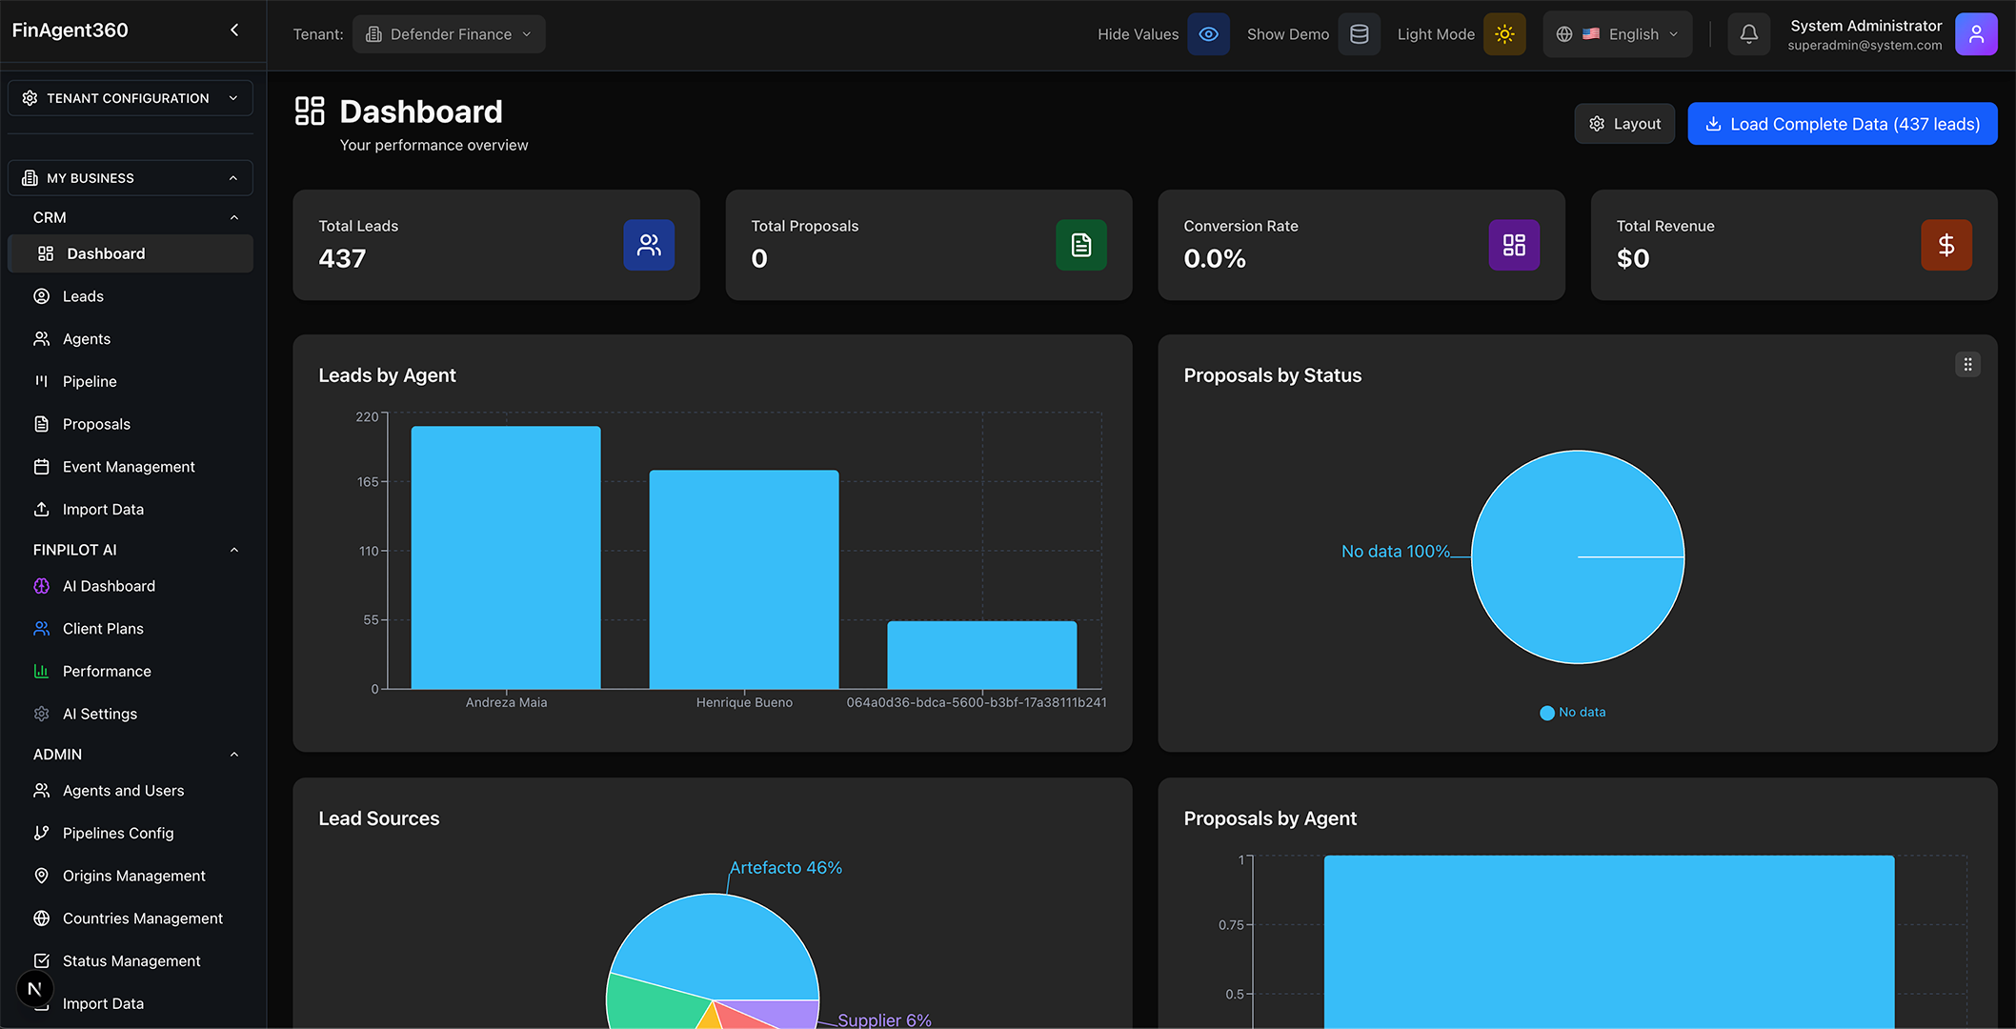Screen dimensions: 2016x1029
Task: Open the Defender Finance tenant selector
Action: click(449, 33)
